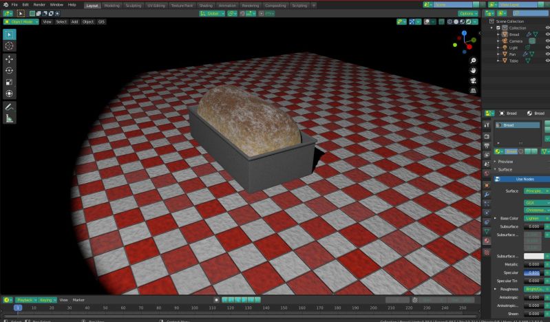This screenshot has width=550, height=322.
Task: Open the Scene properties tab icon
Action: pos(487,164)
